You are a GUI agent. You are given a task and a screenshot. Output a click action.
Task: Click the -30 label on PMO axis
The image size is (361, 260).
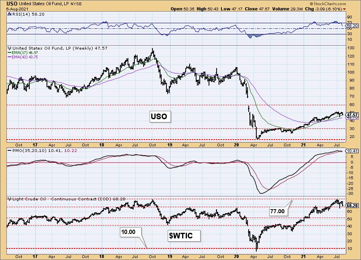[x=351, y=194]
